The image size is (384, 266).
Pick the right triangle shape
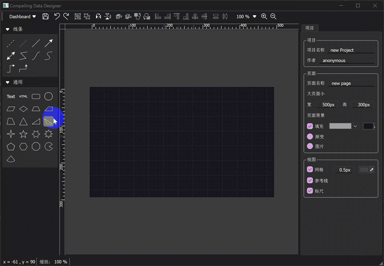36,122
